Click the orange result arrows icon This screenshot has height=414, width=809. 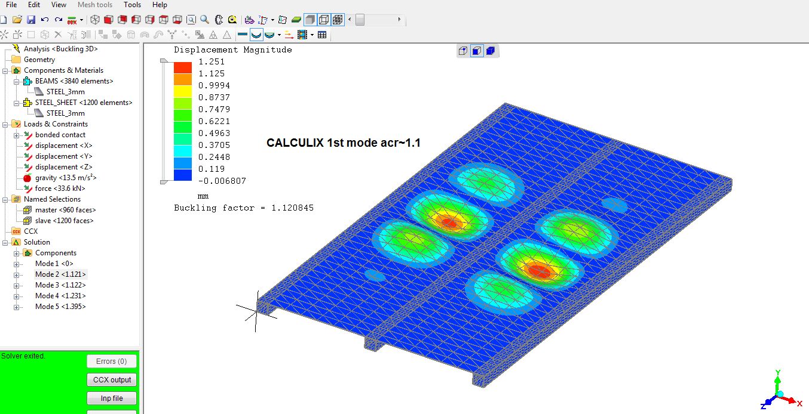[x=289, y=35]
